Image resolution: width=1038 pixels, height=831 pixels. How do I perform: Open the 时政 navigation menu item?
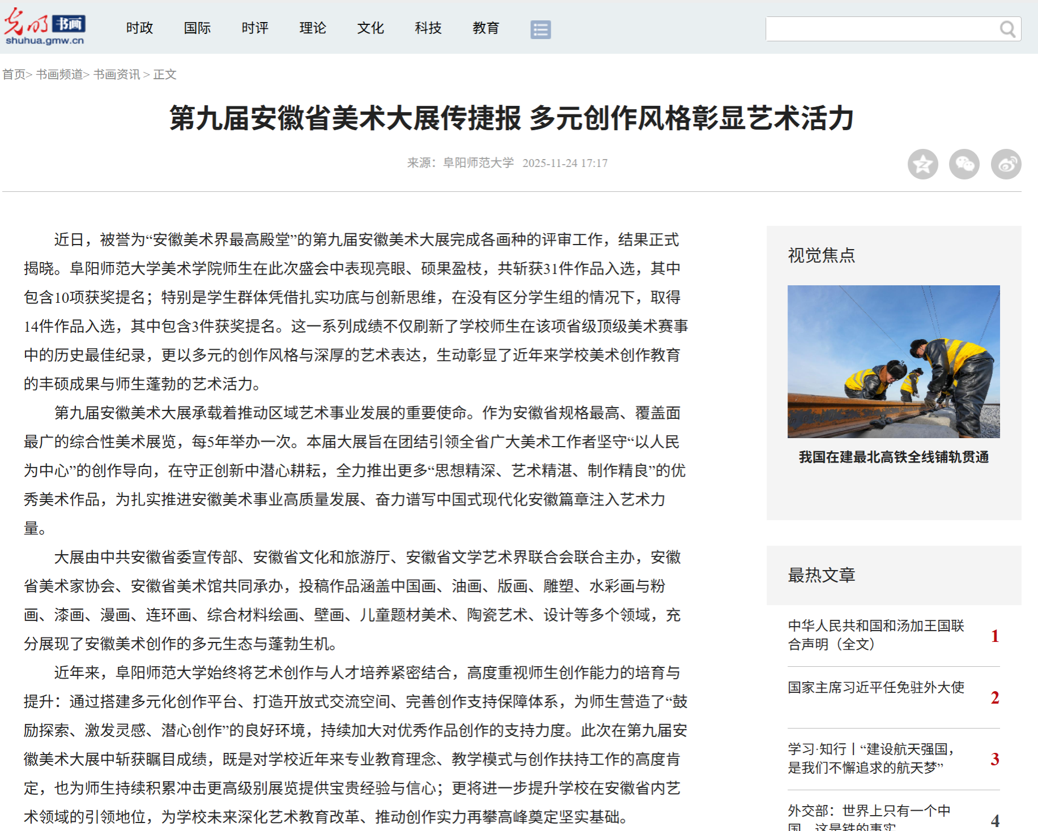tap(139, 28)
